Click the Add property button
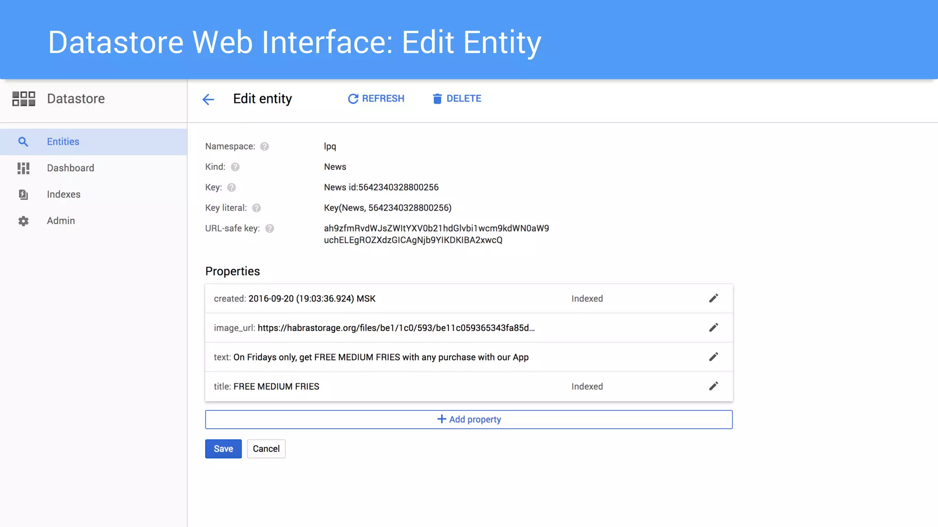The height and width of the screenshot is (527, 938). (469, 419)
